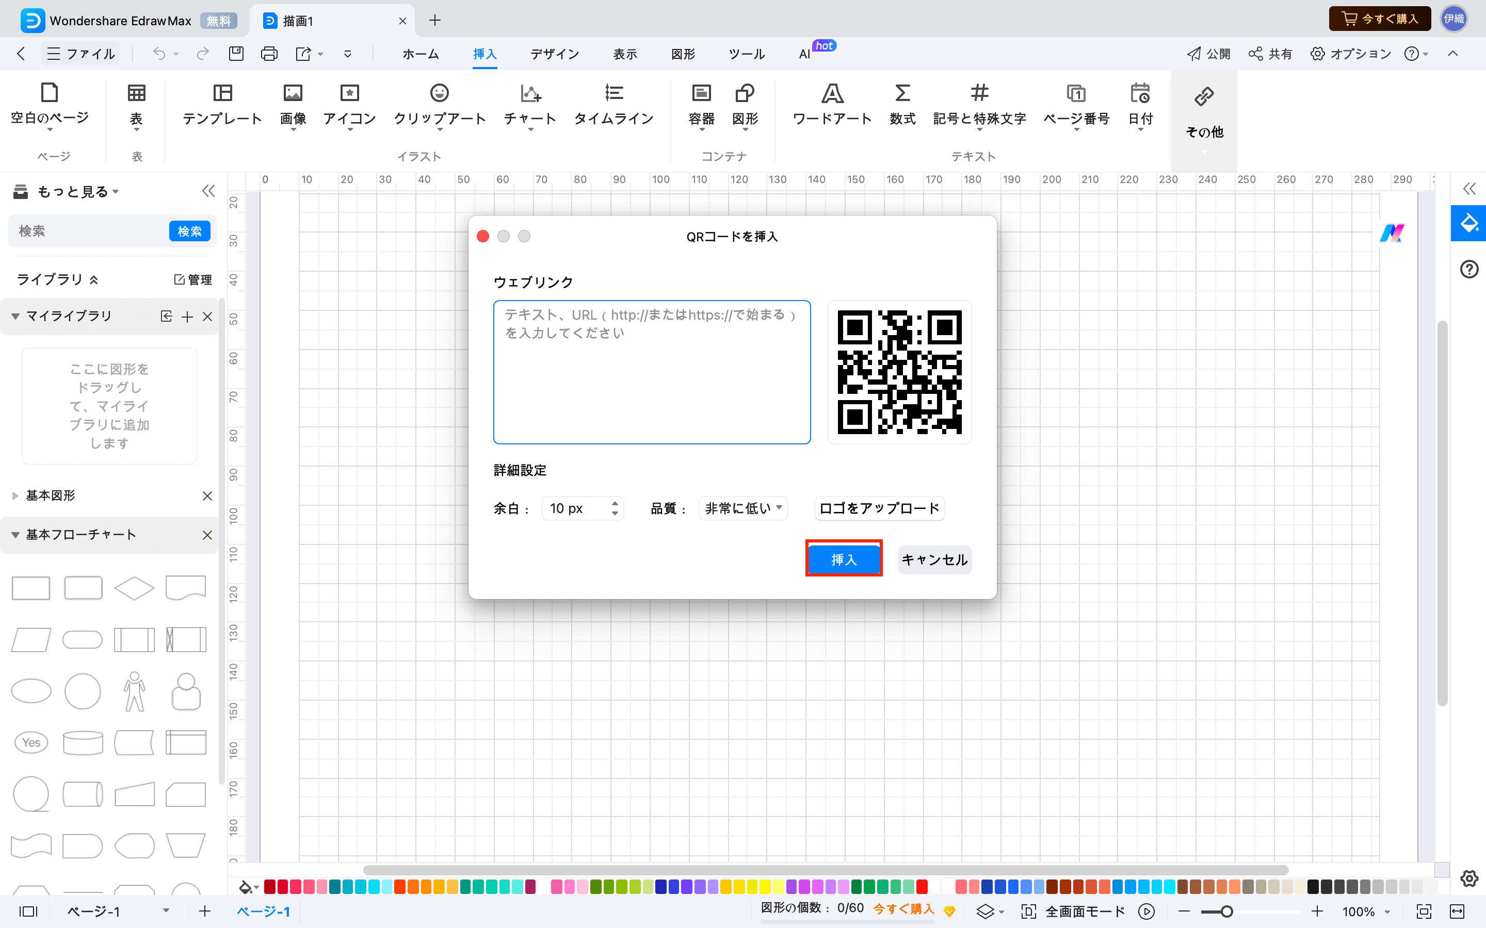Insert 画像 image

(x=293, y=106)
